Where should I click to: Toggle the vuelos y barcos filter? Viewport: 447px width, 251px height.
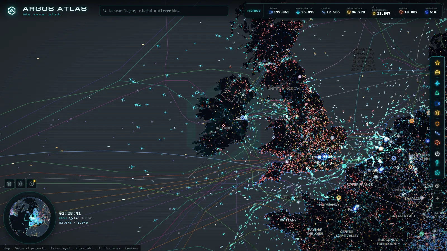305,11
